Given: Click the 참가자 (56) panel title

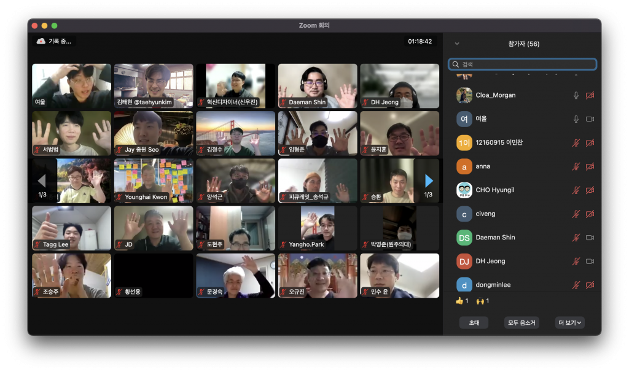Looking at the screenshot, I should tap(523, 44).
